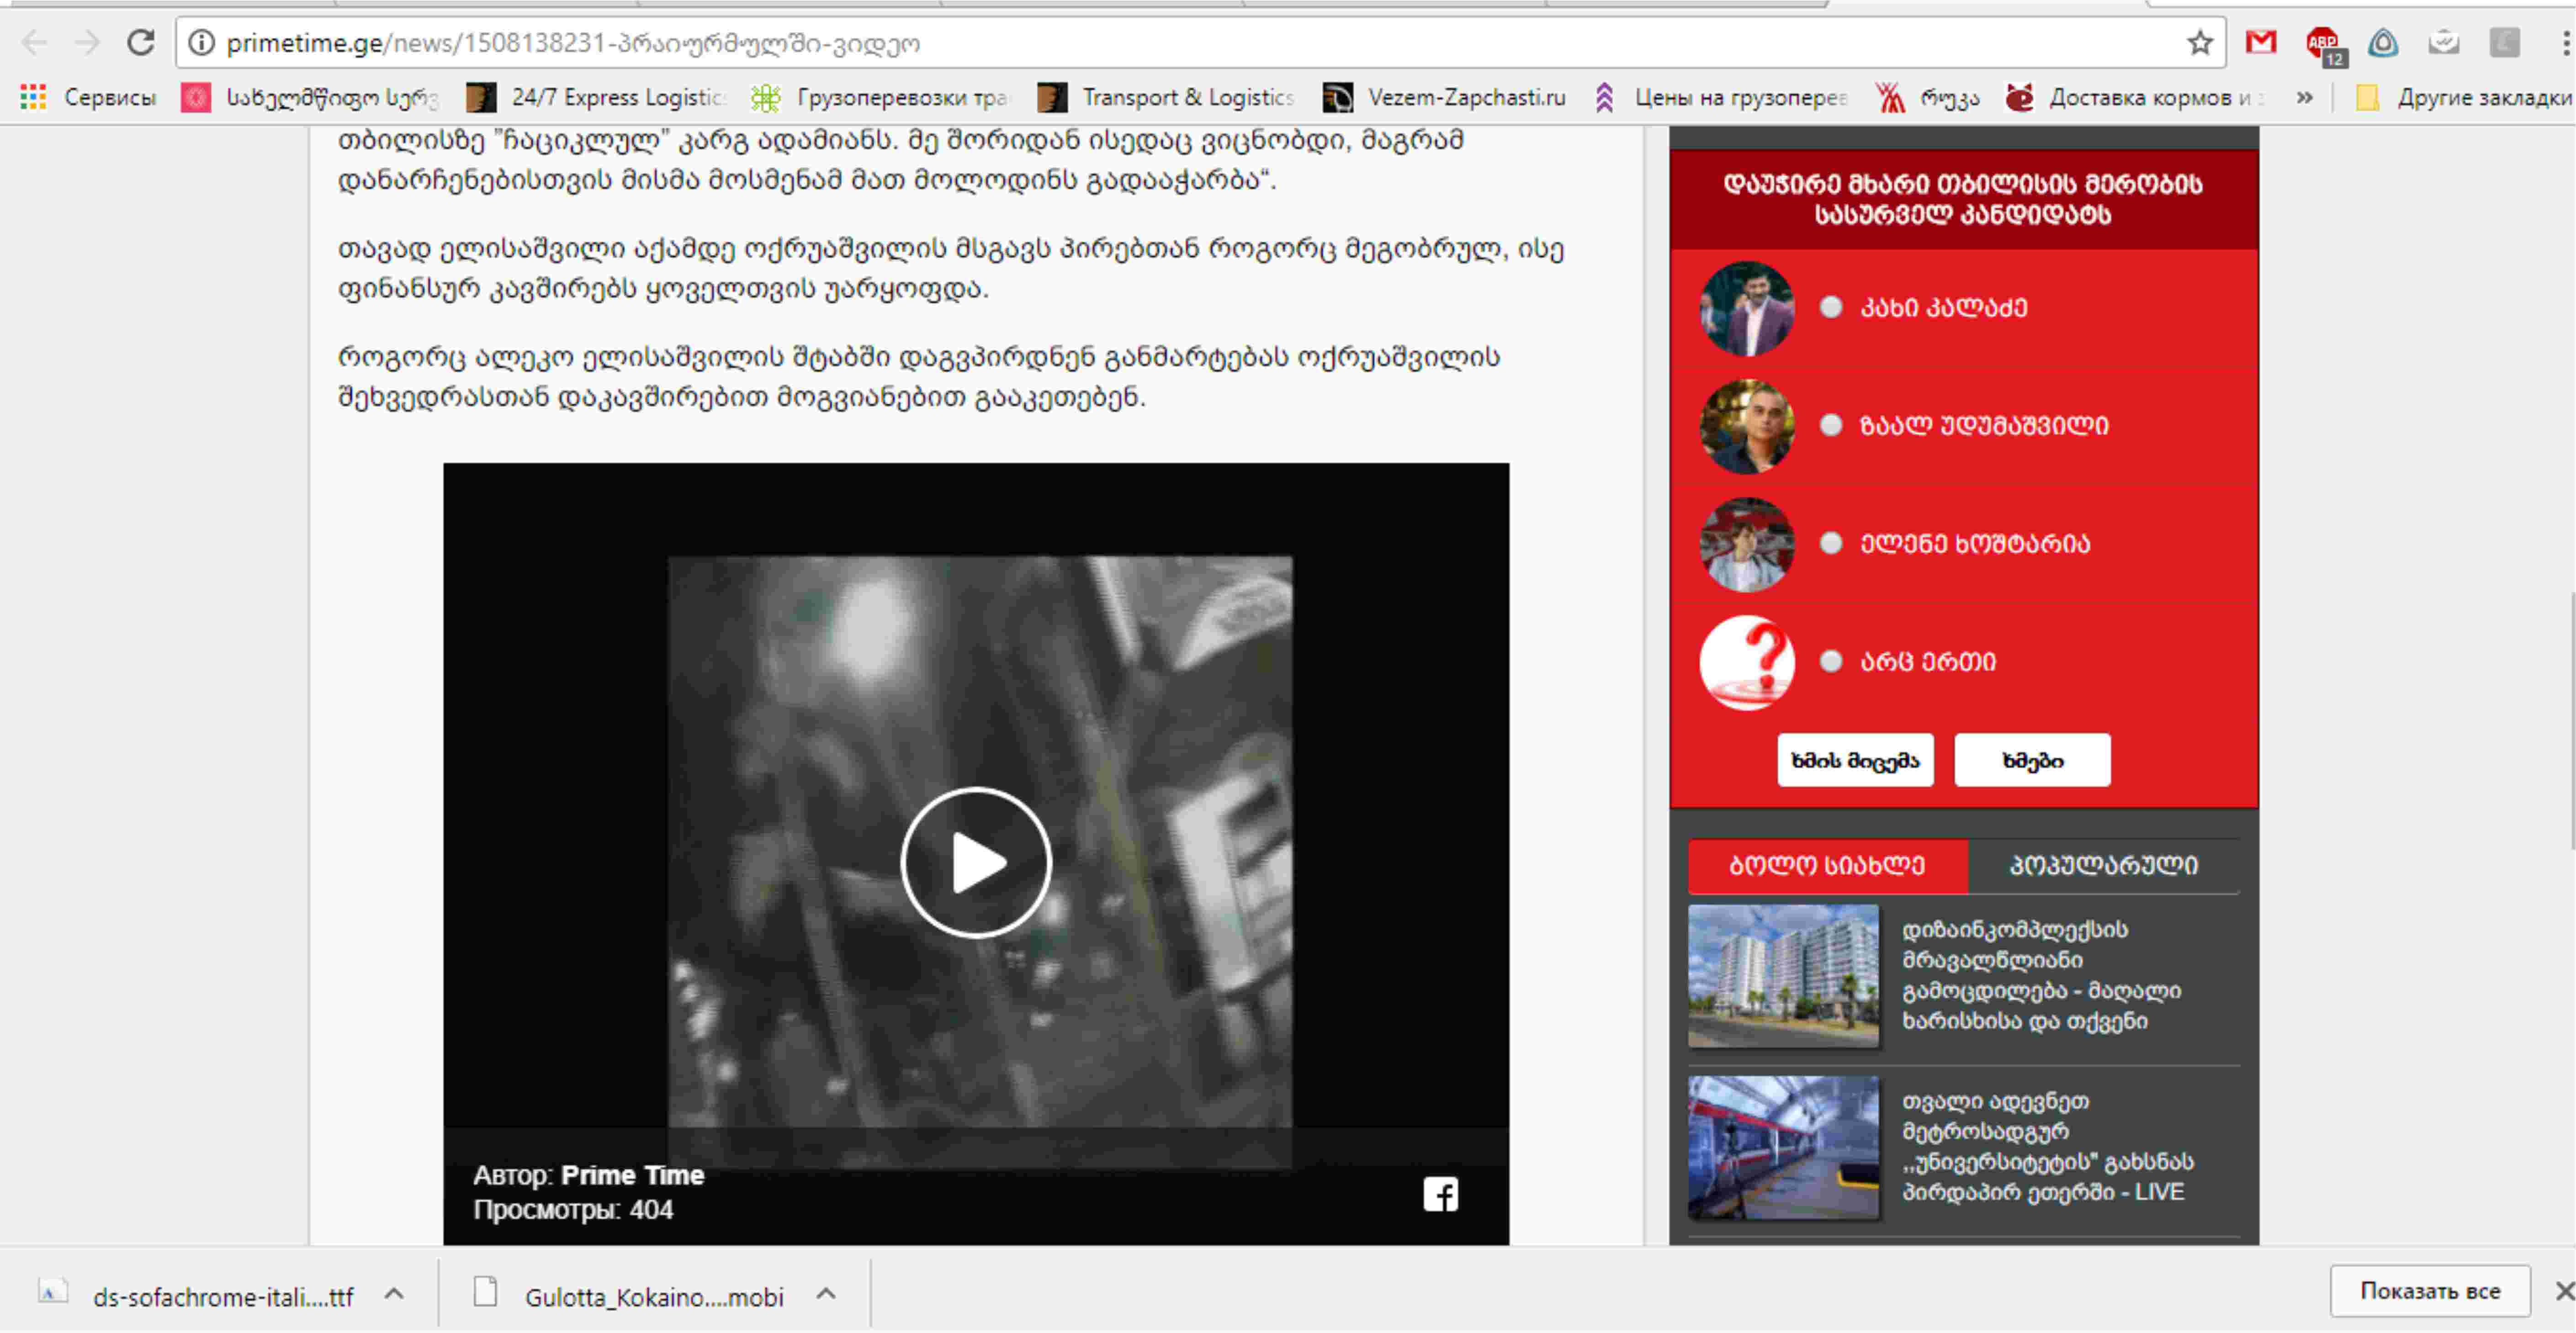Bookmark this page with star icon

[2199, 43]
